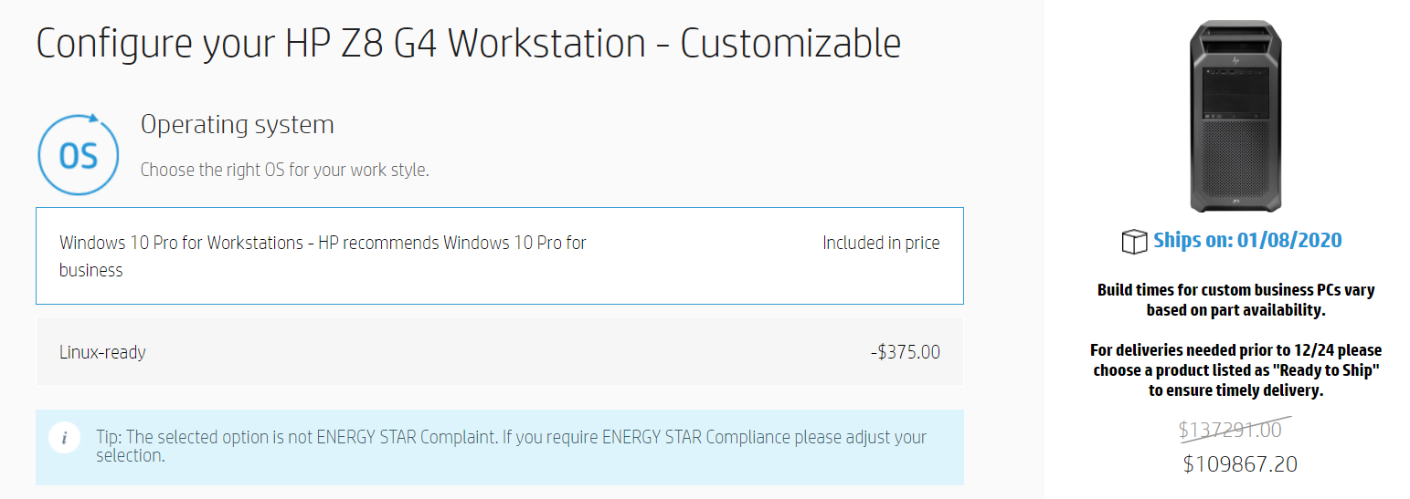Click the shipping box icon
1410x499 pixels.
coord(1134,242)
